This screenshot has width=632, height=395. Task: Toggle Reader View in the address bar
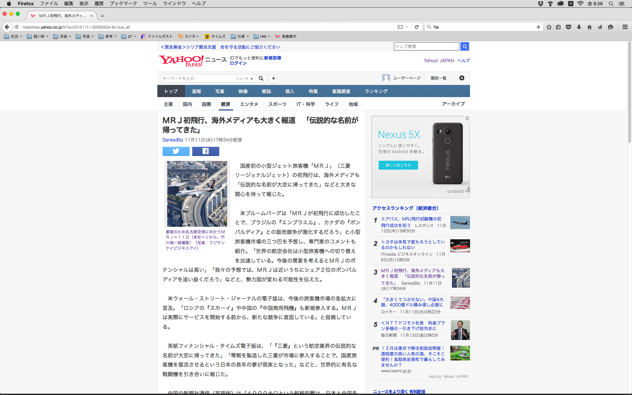coord(400,27)
